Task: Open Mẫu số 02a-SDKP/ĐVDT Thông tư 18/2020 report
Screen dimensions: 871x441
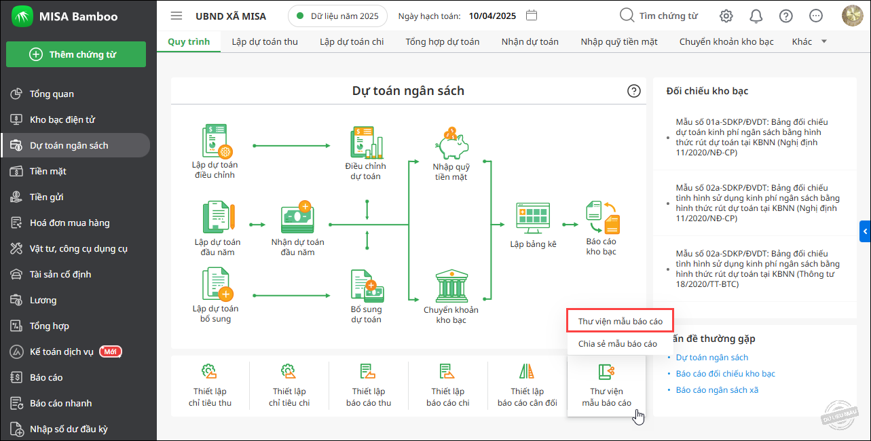Action: (758, 269)
